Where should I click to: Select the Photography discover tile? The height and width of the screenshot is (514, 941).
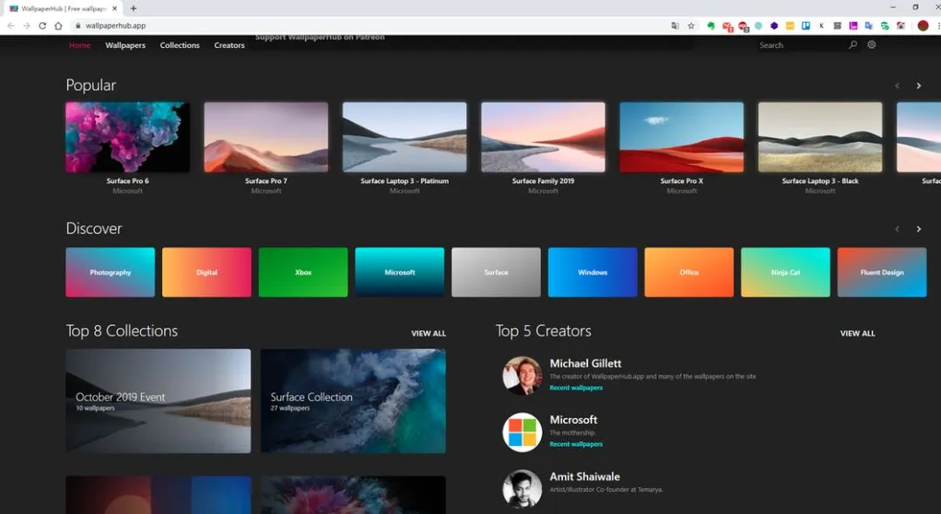click(x=111, y=273)
